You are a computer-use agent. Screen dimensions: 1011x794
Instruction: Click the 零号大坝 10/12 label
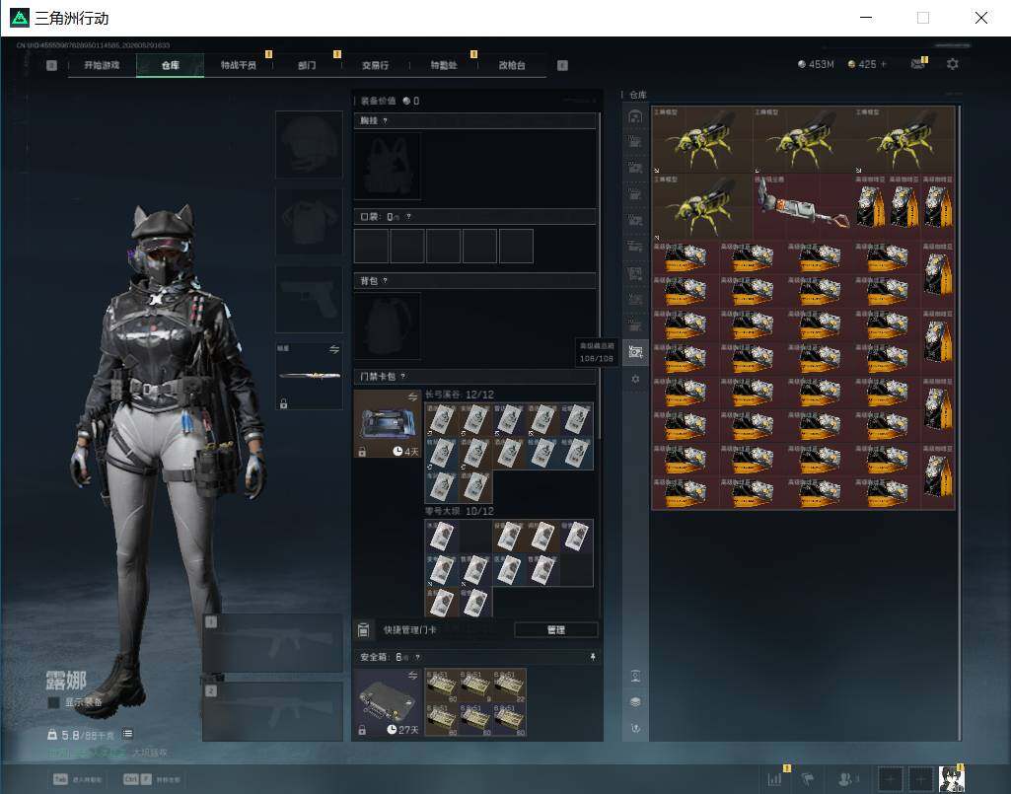pyautogui.click(x=459, y=511)
